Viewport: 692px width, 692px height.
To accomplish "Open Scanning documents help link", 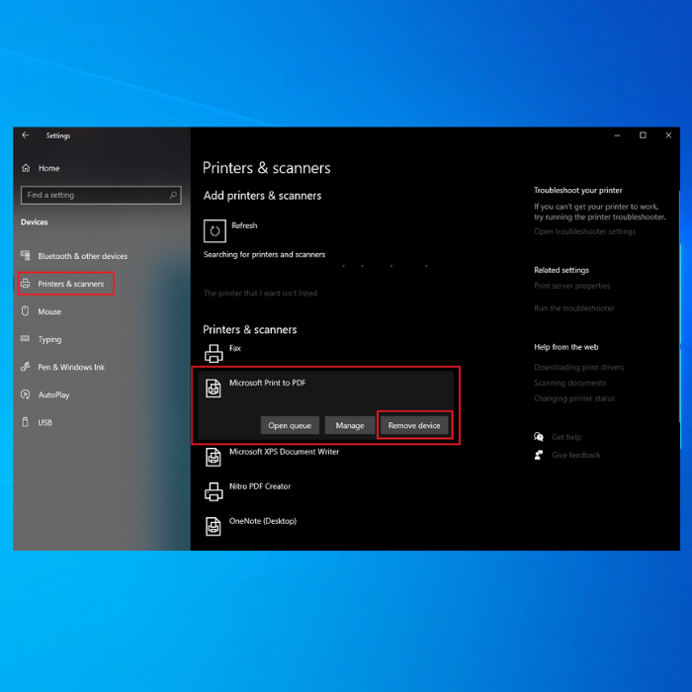I will pyautogui.click(x=569, y=383).
